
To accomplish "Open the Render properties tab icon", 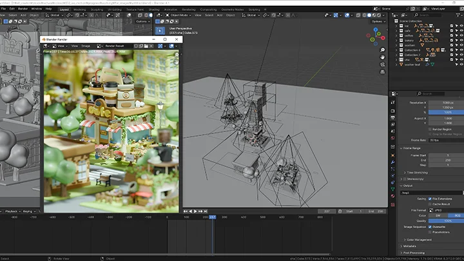I will point(392,111).
